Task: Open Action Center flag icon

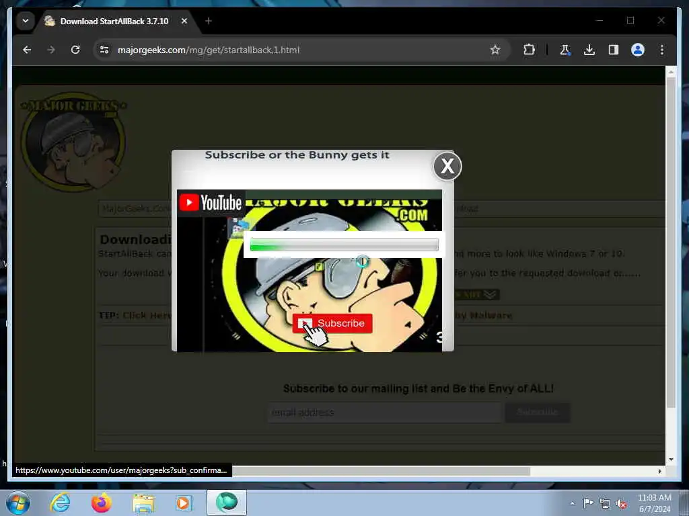Action: (x=588, y=503)
